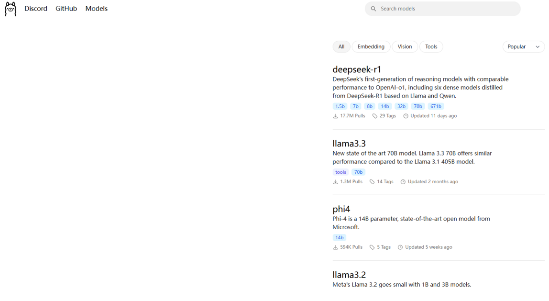Click the llama3.3 description paragraph

[412, 157]
